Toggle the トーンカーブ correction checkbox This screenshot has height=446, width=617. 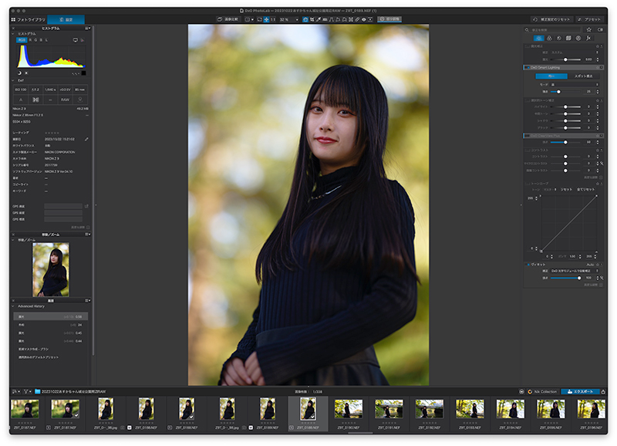528,184
